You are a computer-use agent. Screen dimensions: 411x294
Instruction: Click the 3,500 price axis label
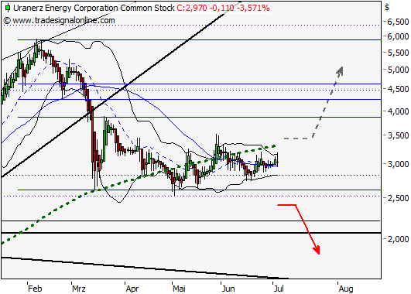click(x=398, y=135)
